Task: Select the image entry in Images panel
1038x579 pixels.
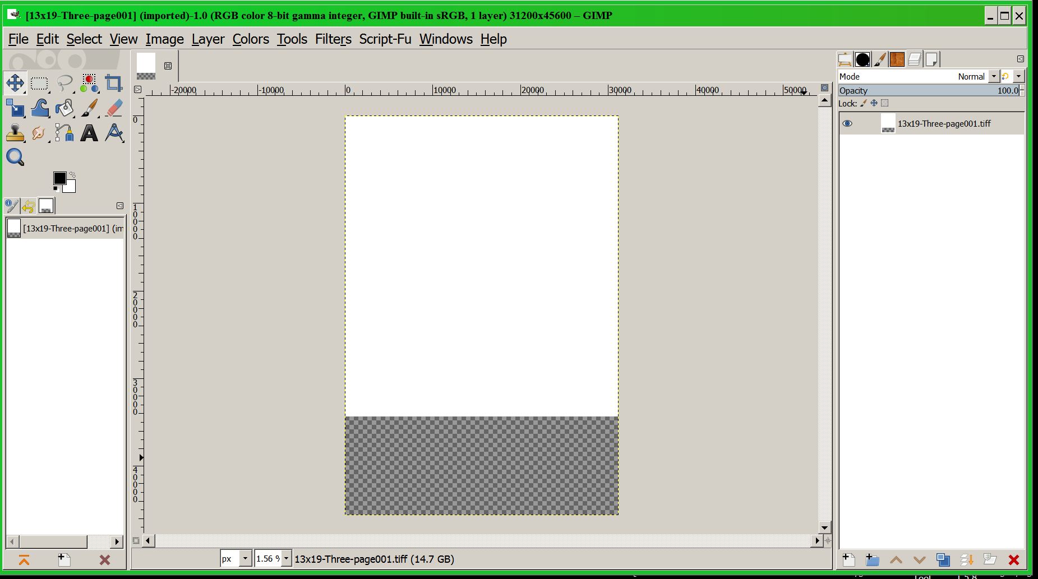Action: click(x=64, y=228)
